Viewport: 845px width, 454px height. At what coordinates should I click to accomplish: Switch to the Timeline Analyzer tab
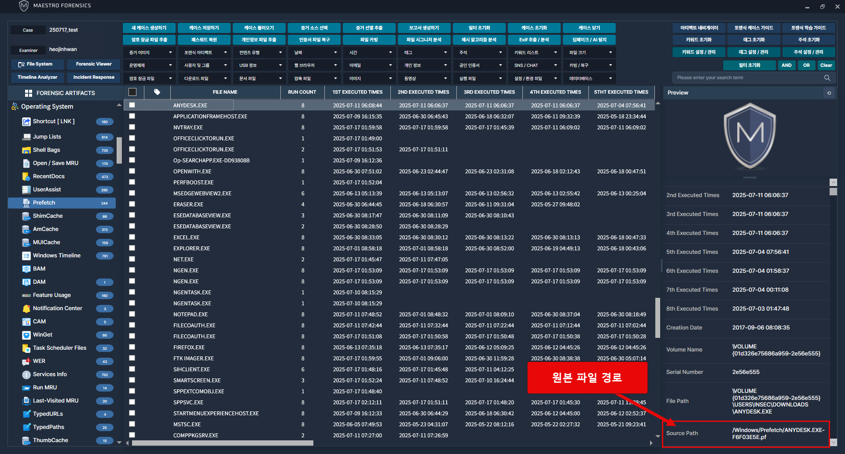click(x=37, y=77)
